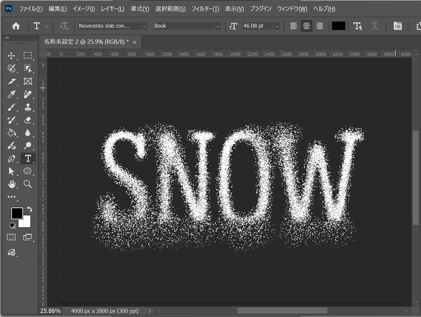Viewport: 421px width, 317px height.
Task: Select the Move tool
Action: click(x=12, y=56)
